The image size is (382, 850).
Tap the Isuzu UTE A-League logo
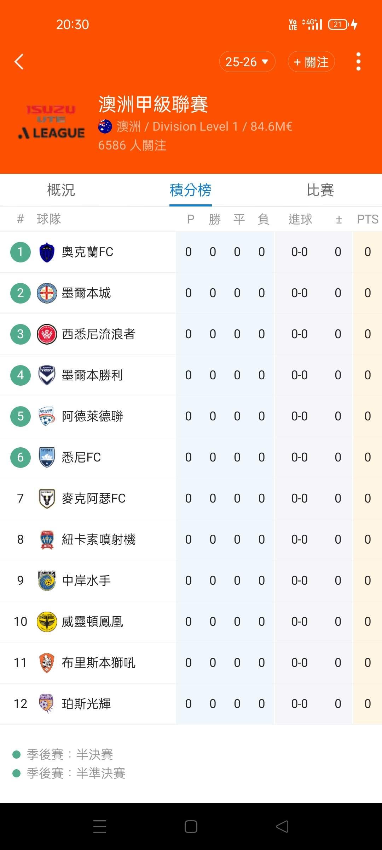pos(52,122)
